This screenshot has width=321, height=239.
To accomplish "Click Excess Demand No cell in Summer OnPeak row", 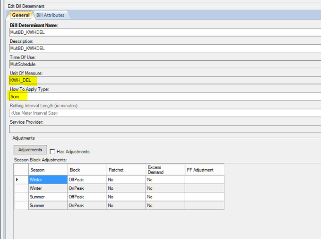I will [x=165, y=205].
